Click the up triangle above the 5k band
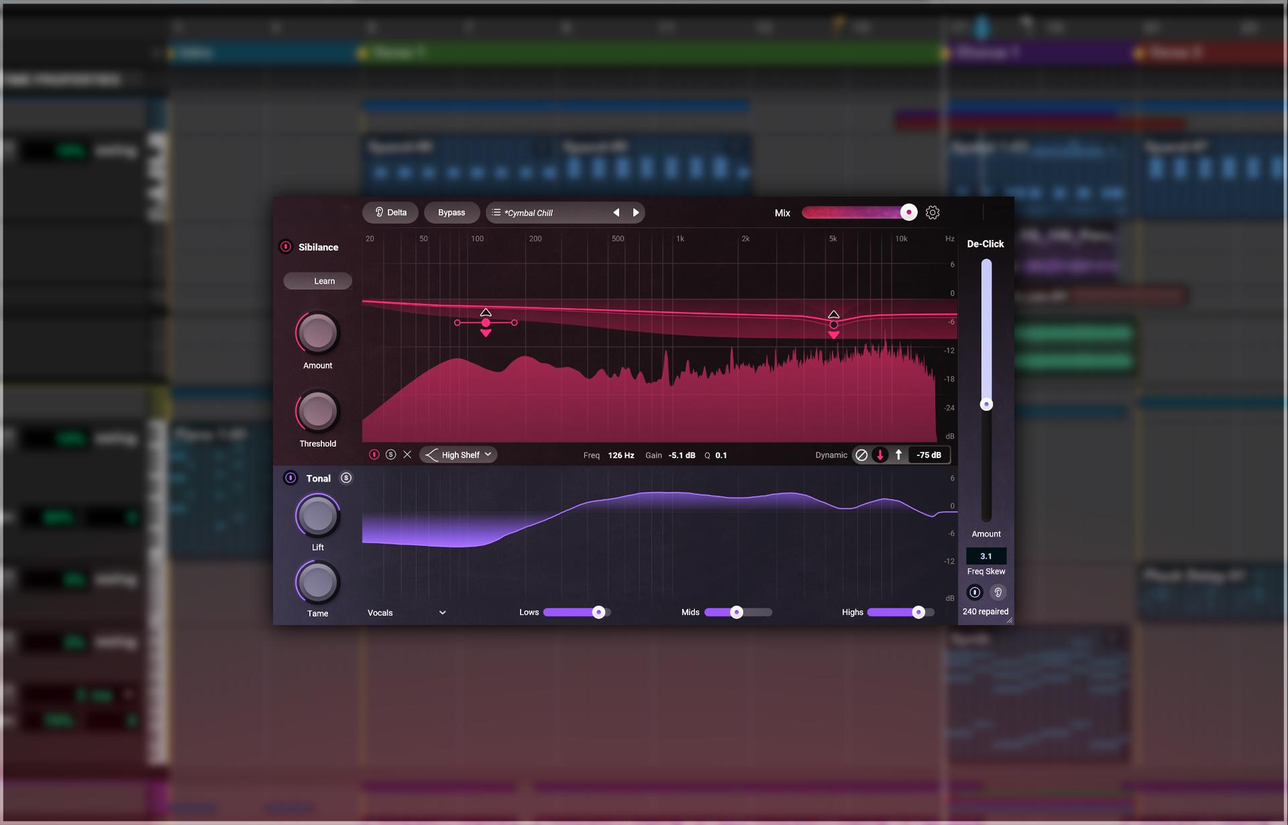The image size is (1288, 825). 834,314
